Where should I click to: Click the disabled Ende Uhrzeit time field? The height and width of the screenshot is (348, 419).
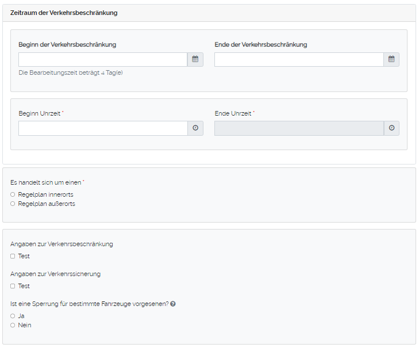[299, 128]
